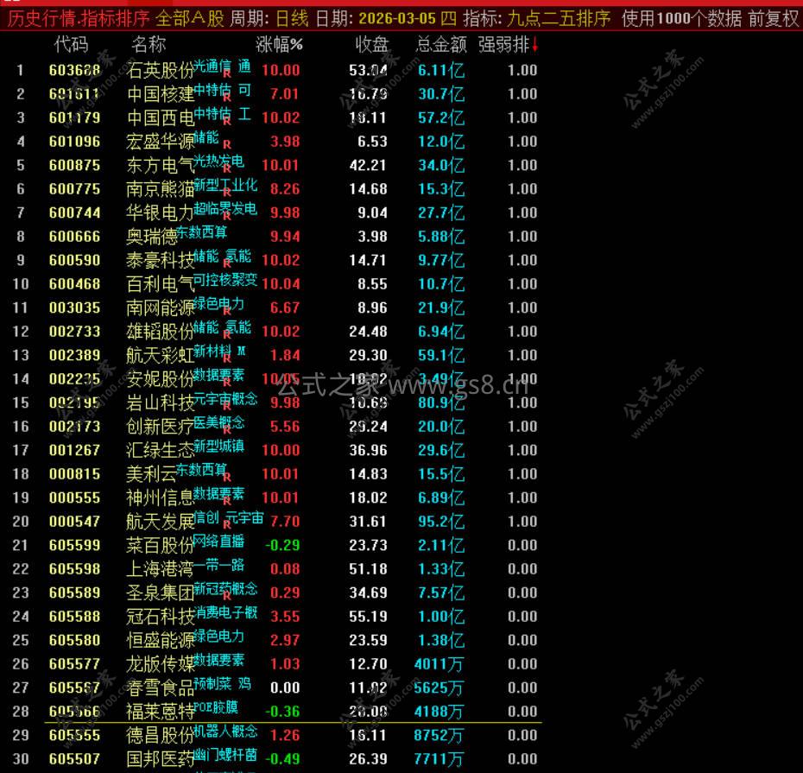Image resolution: width=803 pixels, height=773 pixels.
Task: Select the 福莱蒽特 stock name
Action: point(161,711)
